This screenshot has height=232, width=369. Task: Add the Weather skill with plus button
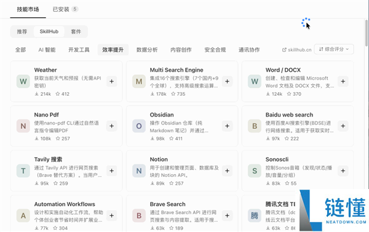click(111, 81)
